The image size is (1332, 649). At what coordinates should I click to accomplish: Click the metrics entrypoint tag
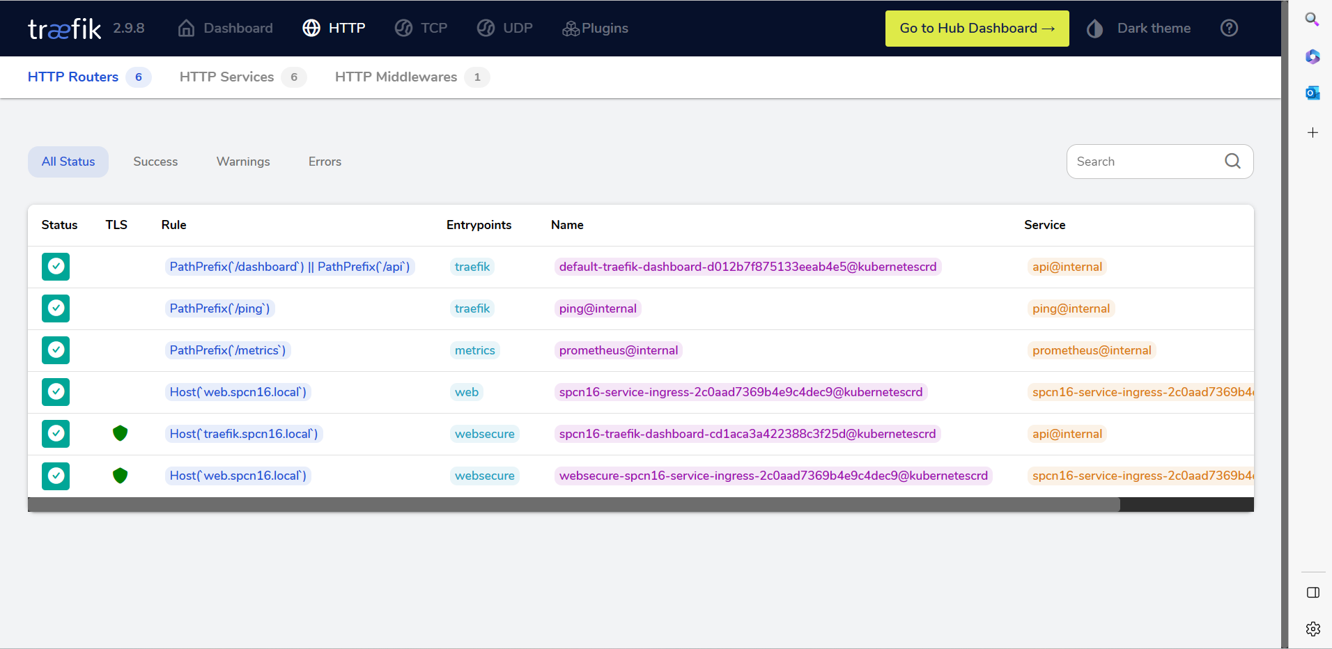point(475,350)
